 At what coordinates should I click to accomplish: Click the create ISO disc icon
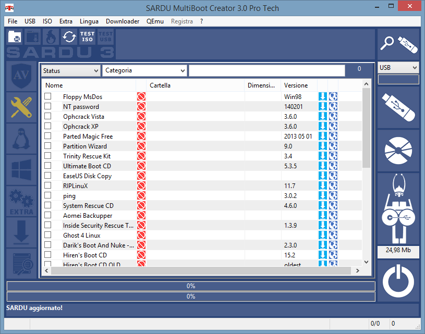pos(398,151)
